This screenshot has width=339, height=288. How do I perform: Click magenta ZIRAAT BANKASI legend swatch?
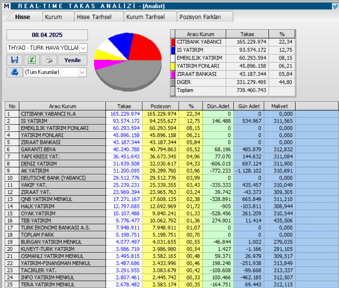(173, 74)
